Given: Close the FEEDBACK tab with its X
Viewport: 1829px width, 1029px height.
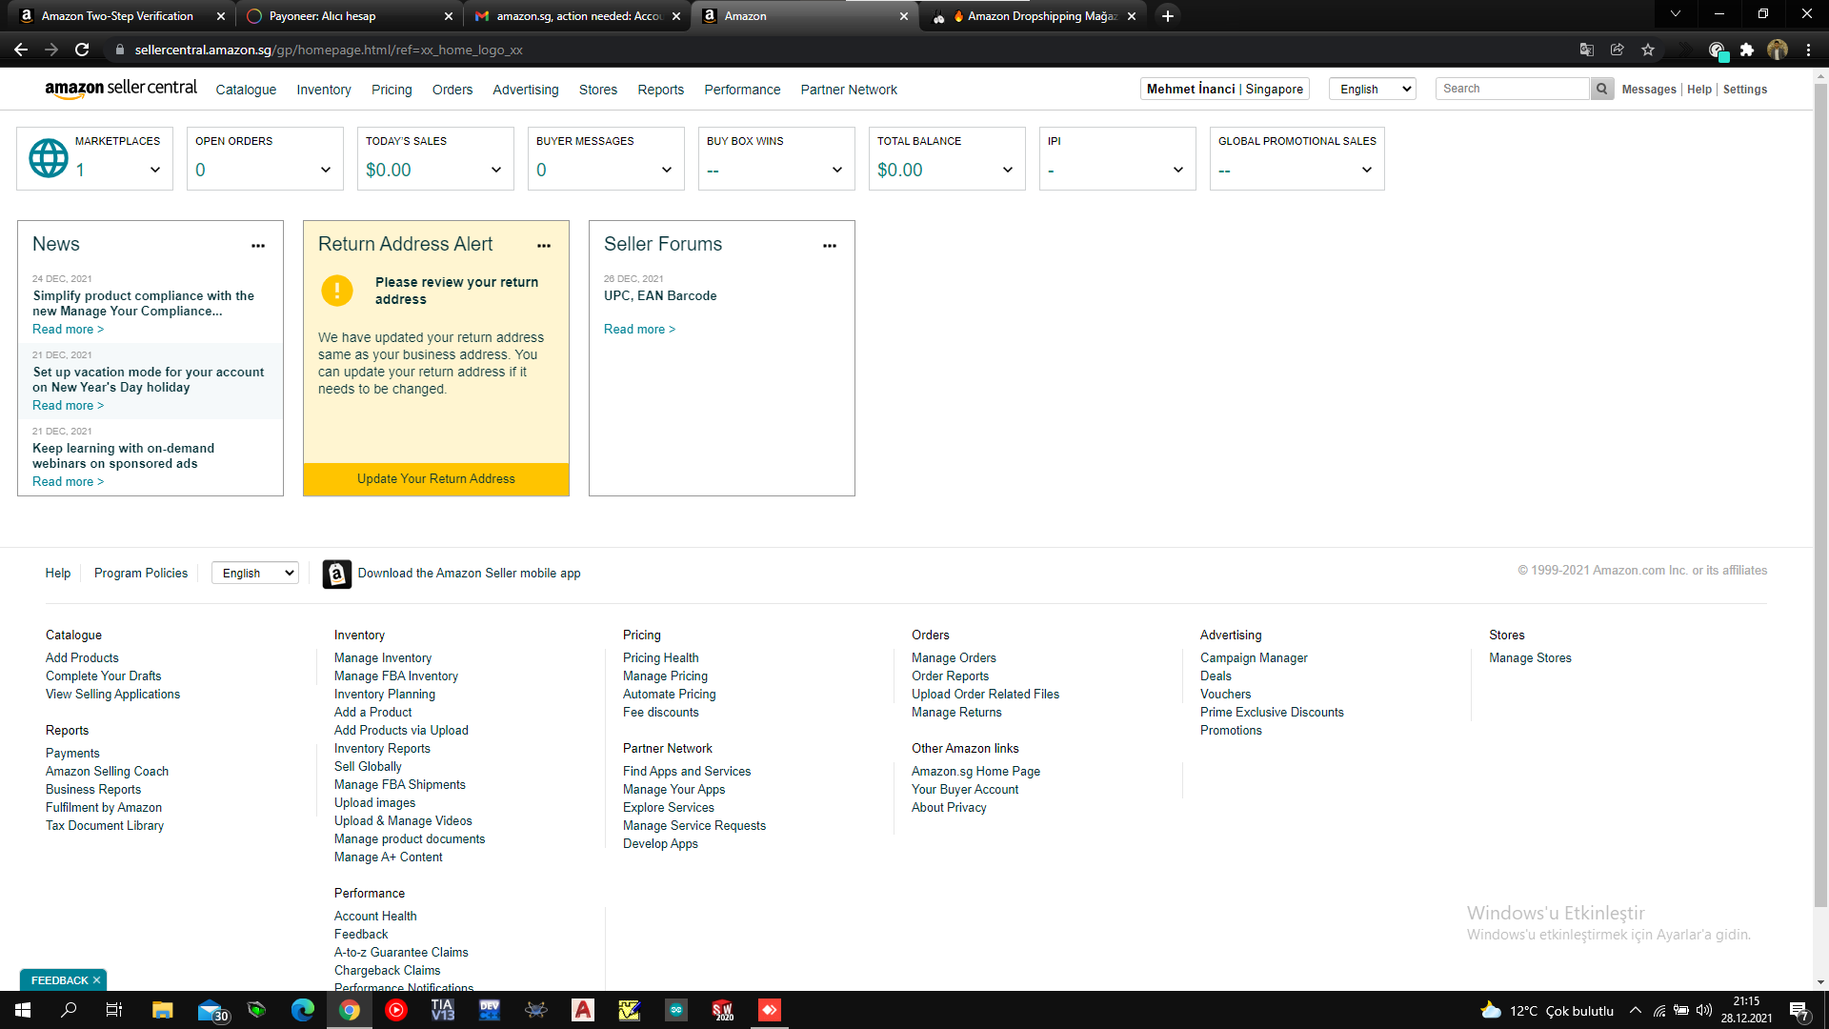Looking at the screenshot, I should pyautogui.click(x=96, y=980).
